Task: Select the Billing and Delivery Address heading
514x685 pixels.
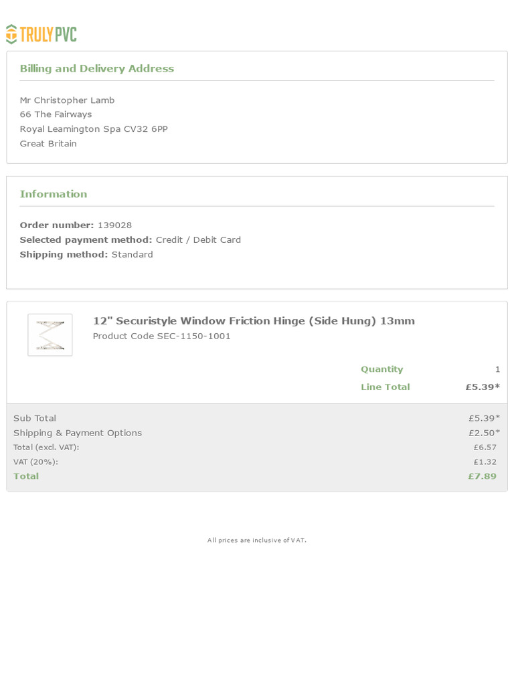Action: 96,69
